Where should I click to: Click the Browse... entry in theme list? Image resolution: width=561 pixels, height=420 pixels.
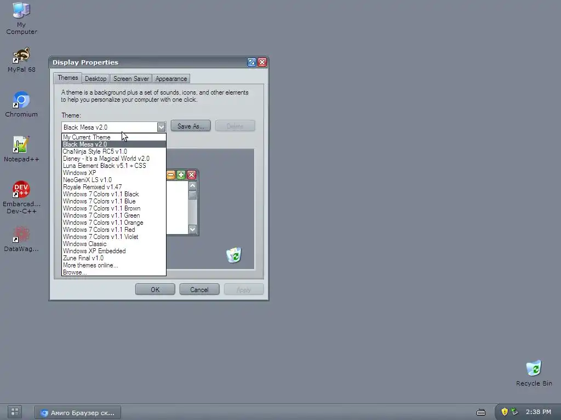click(x=114, y=272)
